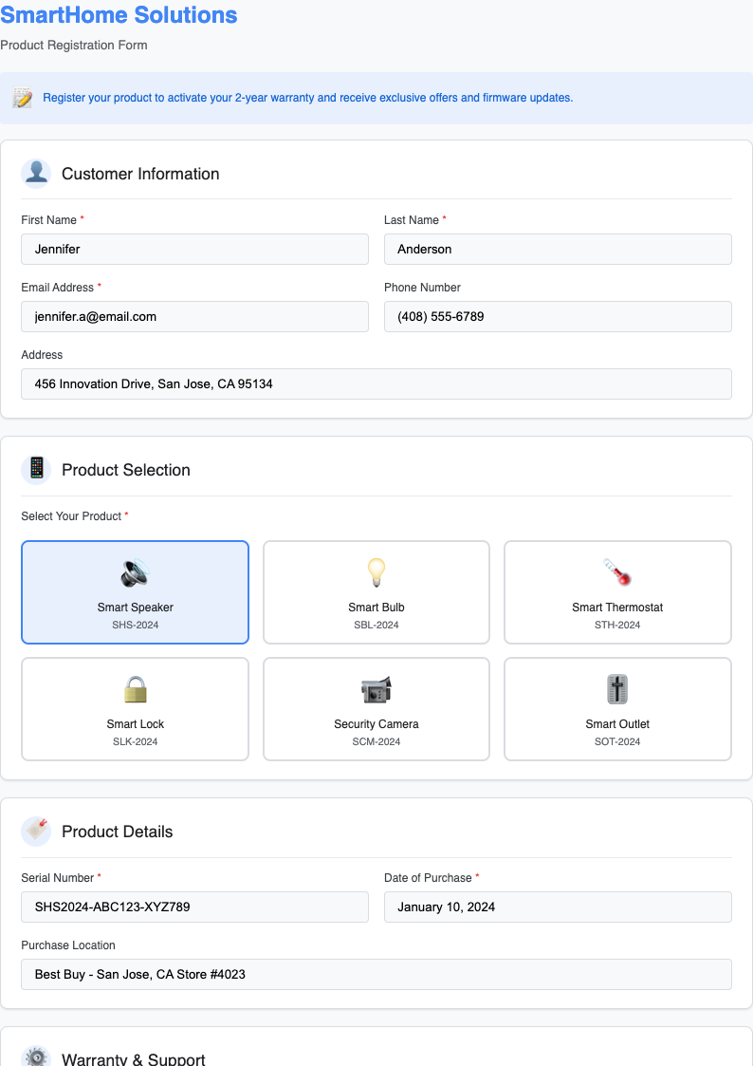Click the Smart Speaker icon
This screenshot has height=1066, width=753.
(x=135, y=572)
